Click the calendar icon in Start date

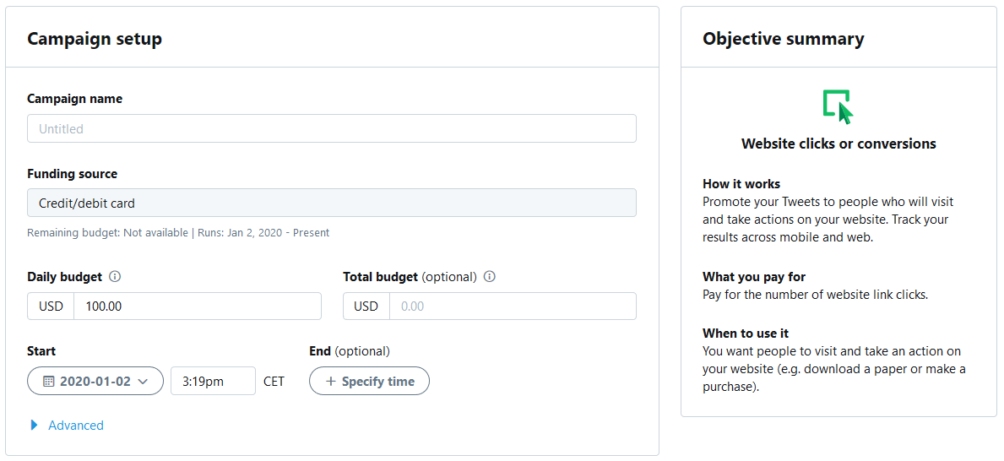[49, 382]
